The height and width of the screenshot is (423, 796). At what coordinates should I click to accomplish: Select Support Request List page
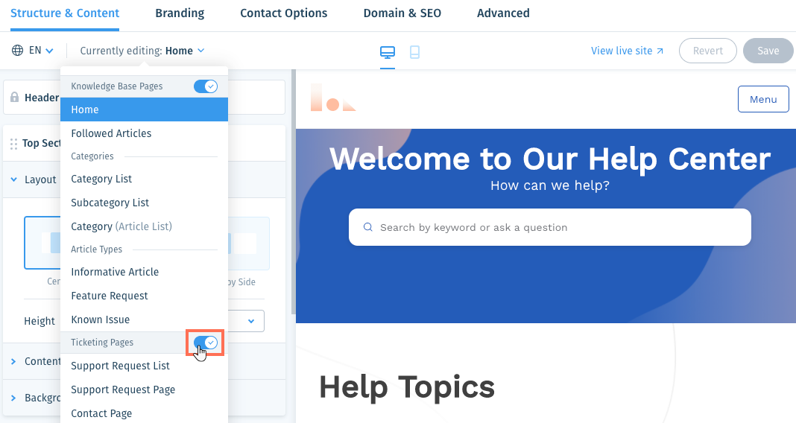pos(144,366)
